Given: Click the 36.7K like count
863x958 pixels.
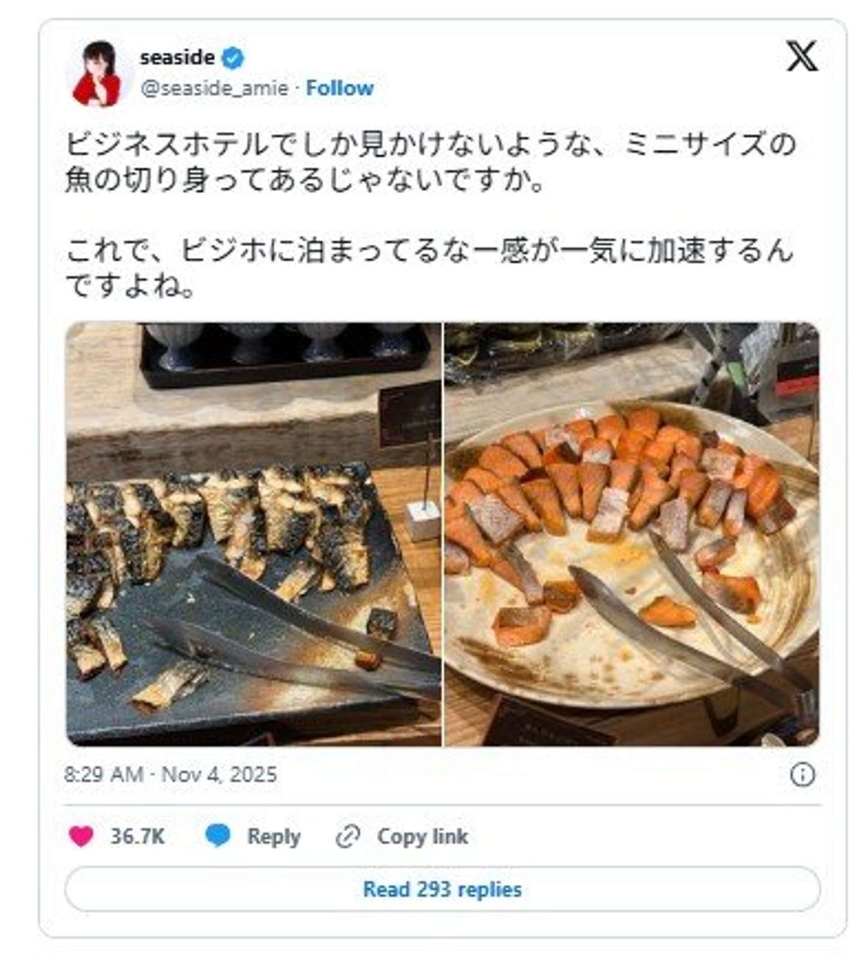Looking at the screenshot, I should tap(137, 836).
